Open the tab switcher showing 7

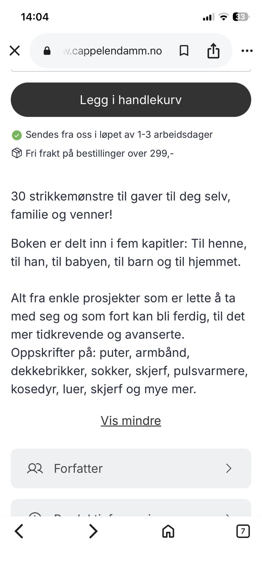coord(243,531)
